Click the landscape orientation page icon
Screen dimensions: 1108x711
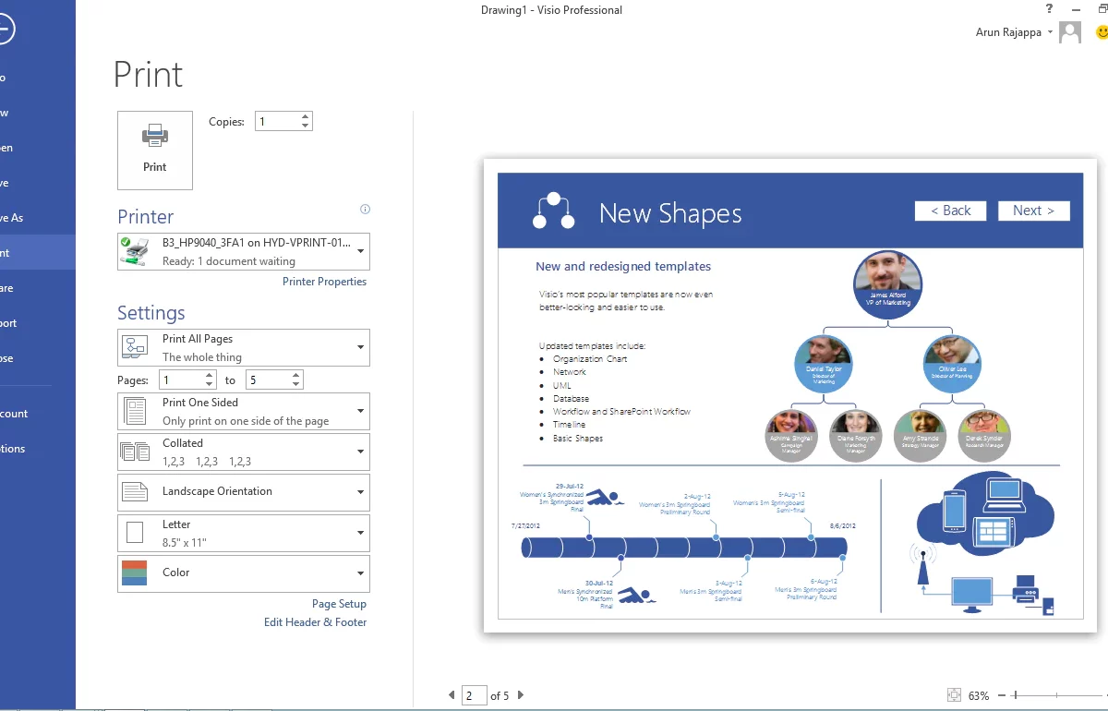click(135, 492)
